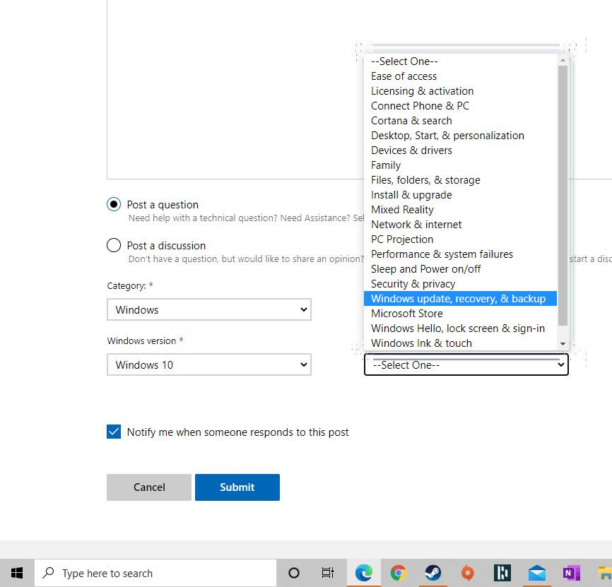612x587 pixels.
Task: Select the Post a question radio button
Action: 114,204
